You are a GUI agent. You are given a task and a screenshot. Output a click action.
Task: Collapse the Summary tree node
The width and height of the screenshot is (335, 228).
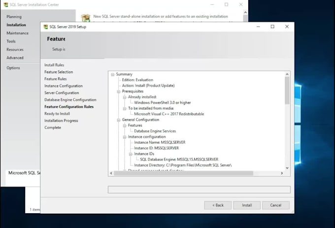[x=113, y=74]
